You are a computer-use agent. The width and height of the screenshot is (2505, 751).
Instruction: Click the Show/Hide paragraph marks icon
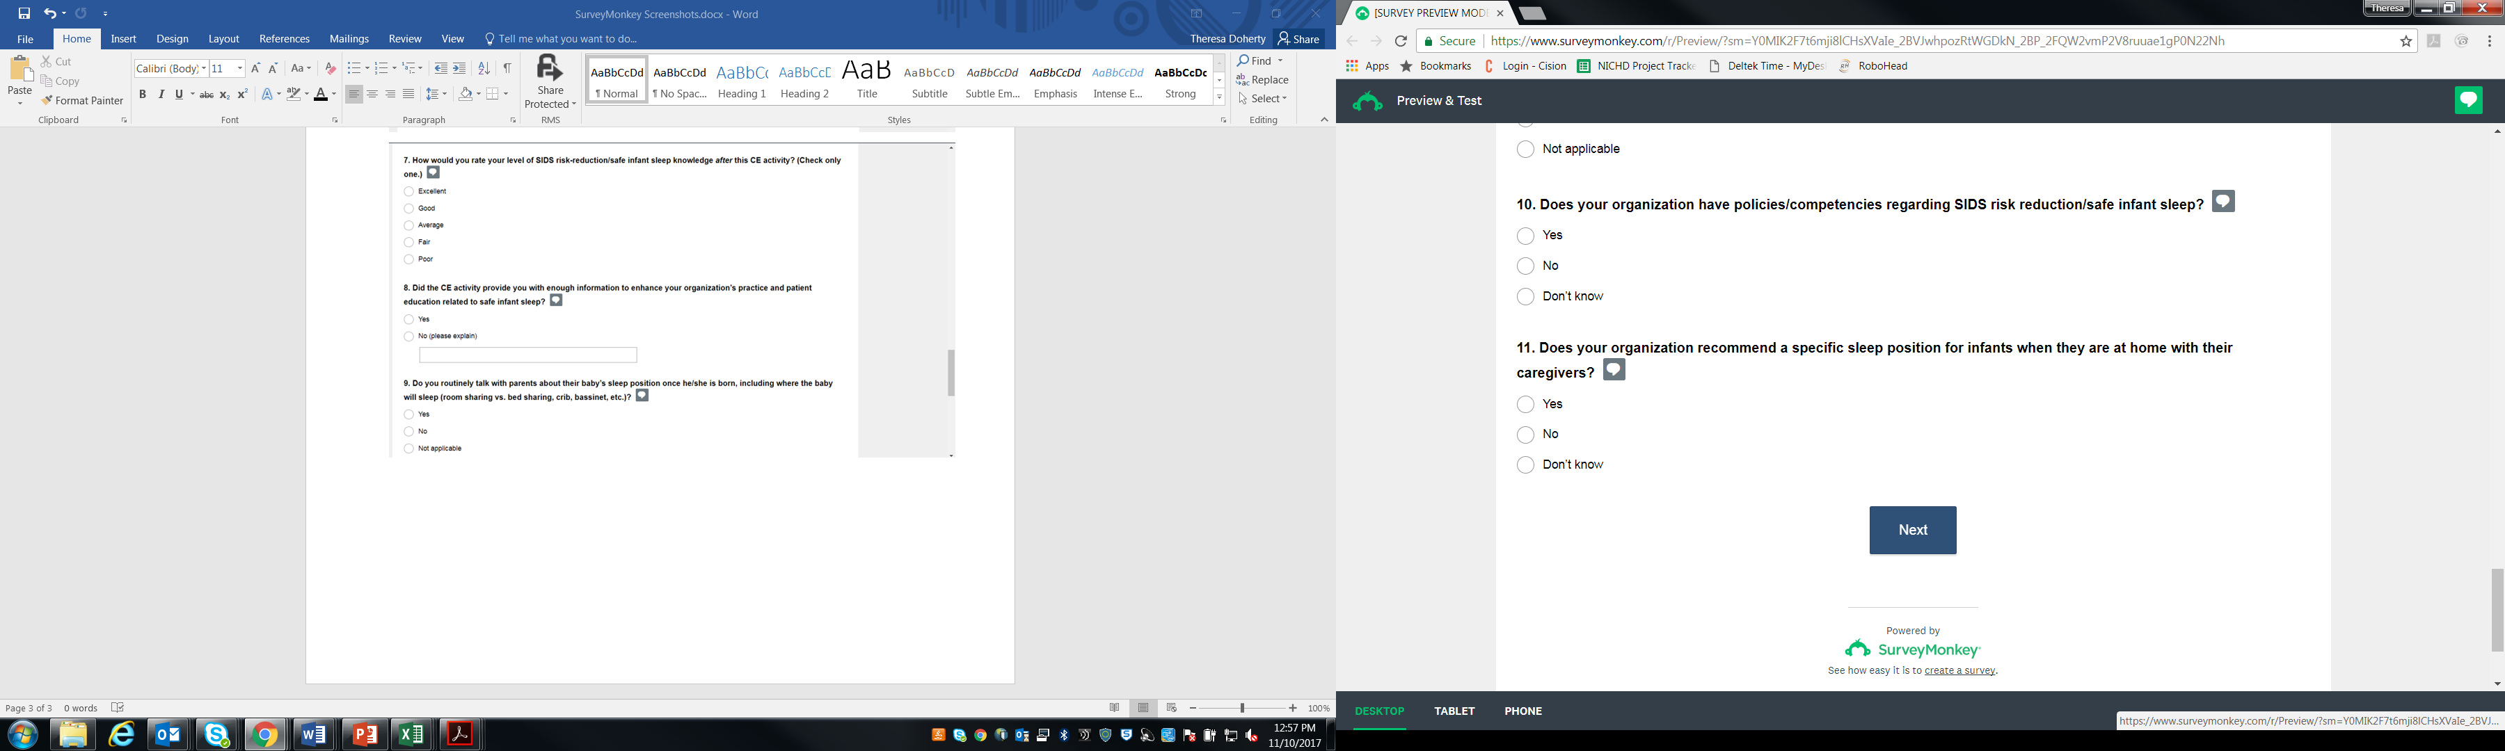tap(507, 68)
